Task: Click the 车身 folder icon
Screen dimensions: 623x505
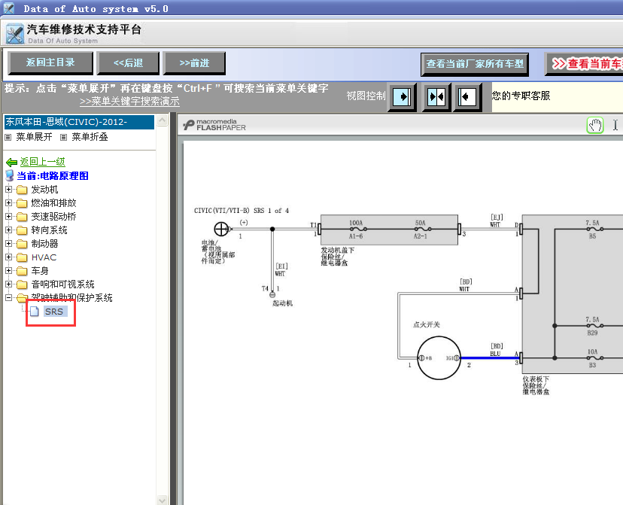Action: [22, 271]
